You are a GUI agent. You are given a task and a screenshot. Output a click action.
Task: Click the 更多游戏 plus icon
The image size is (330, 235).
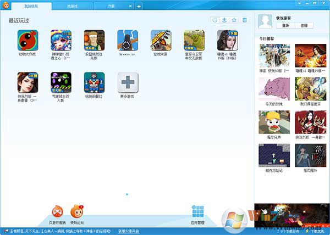point(127,83)
